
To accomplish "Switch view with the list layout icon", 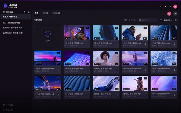I will (x=176, y=20).
